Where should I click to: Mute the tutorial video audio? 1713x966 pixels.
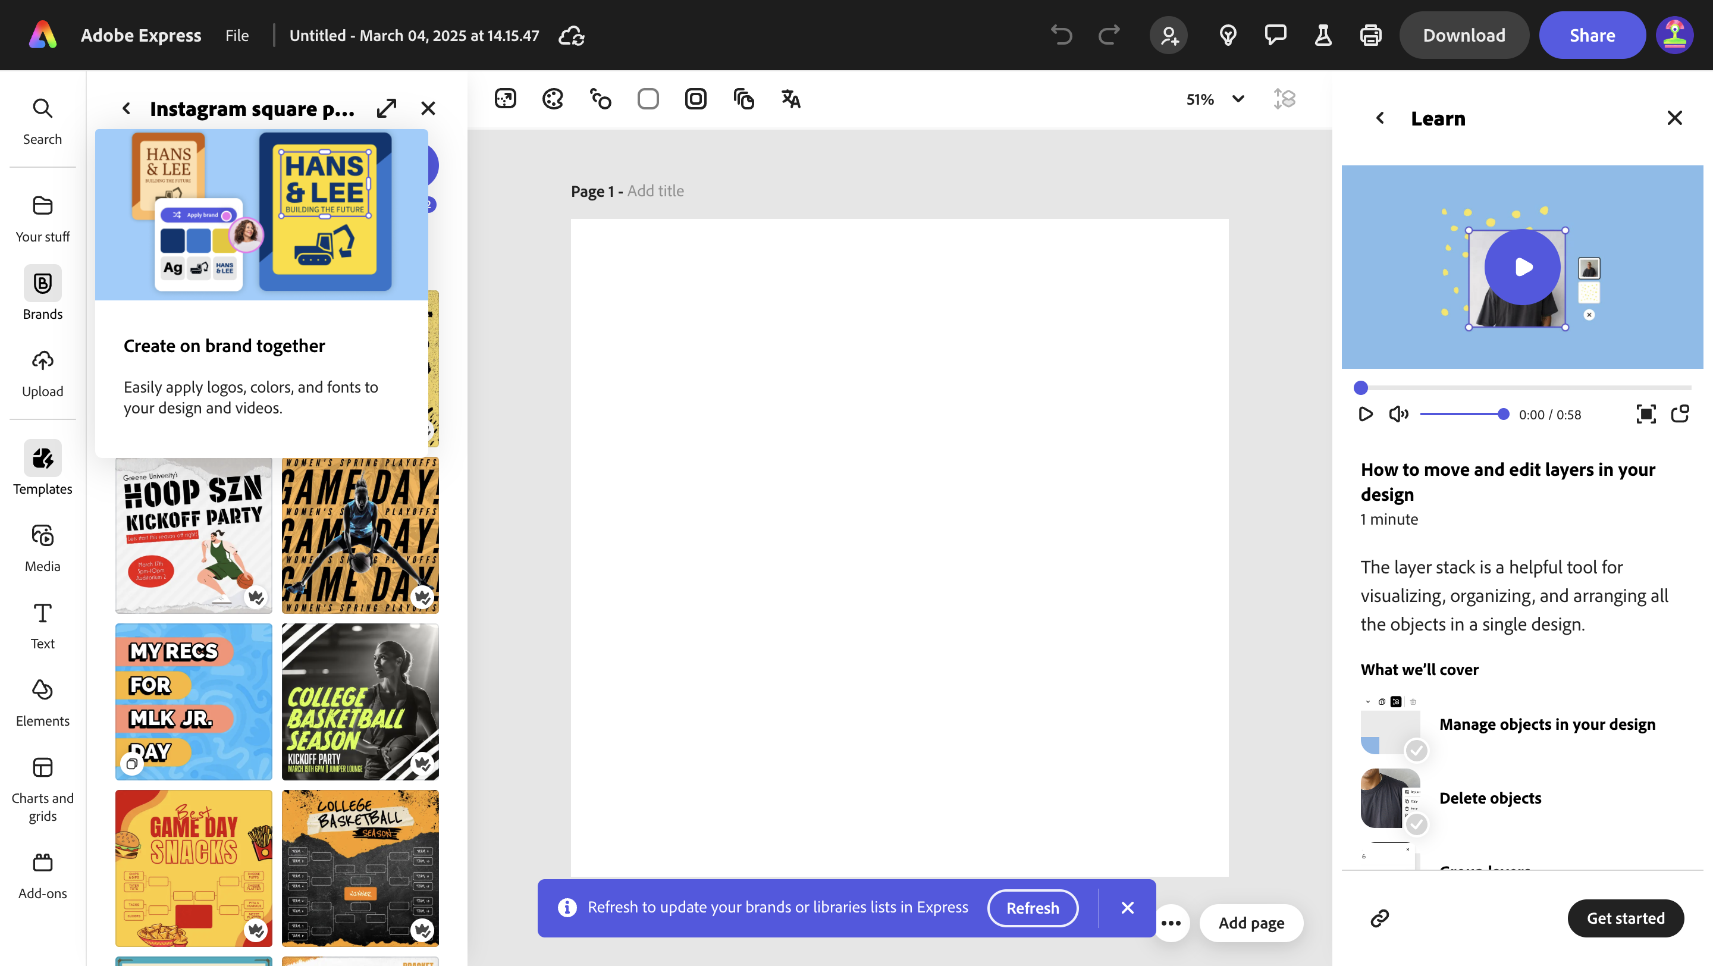(x=1398, y=413)
